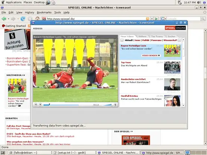Open the Help menu
Viewport: 207px width, 155px height.
[66, 12]
